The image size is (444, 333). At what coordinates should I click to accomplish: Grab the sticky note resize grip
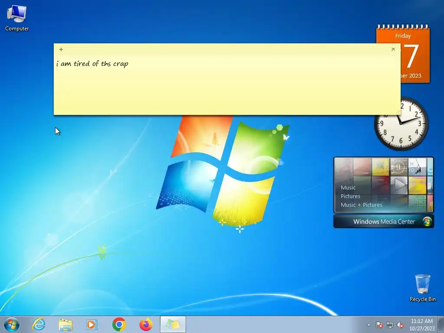[x=398, y=112]
